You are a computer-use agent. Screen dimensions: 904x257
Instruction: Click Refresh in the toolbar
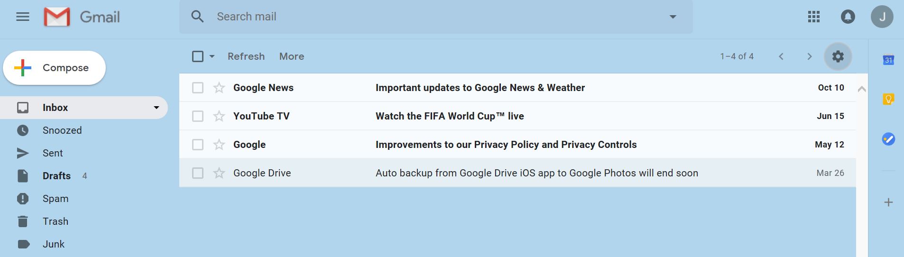(246, 56)
